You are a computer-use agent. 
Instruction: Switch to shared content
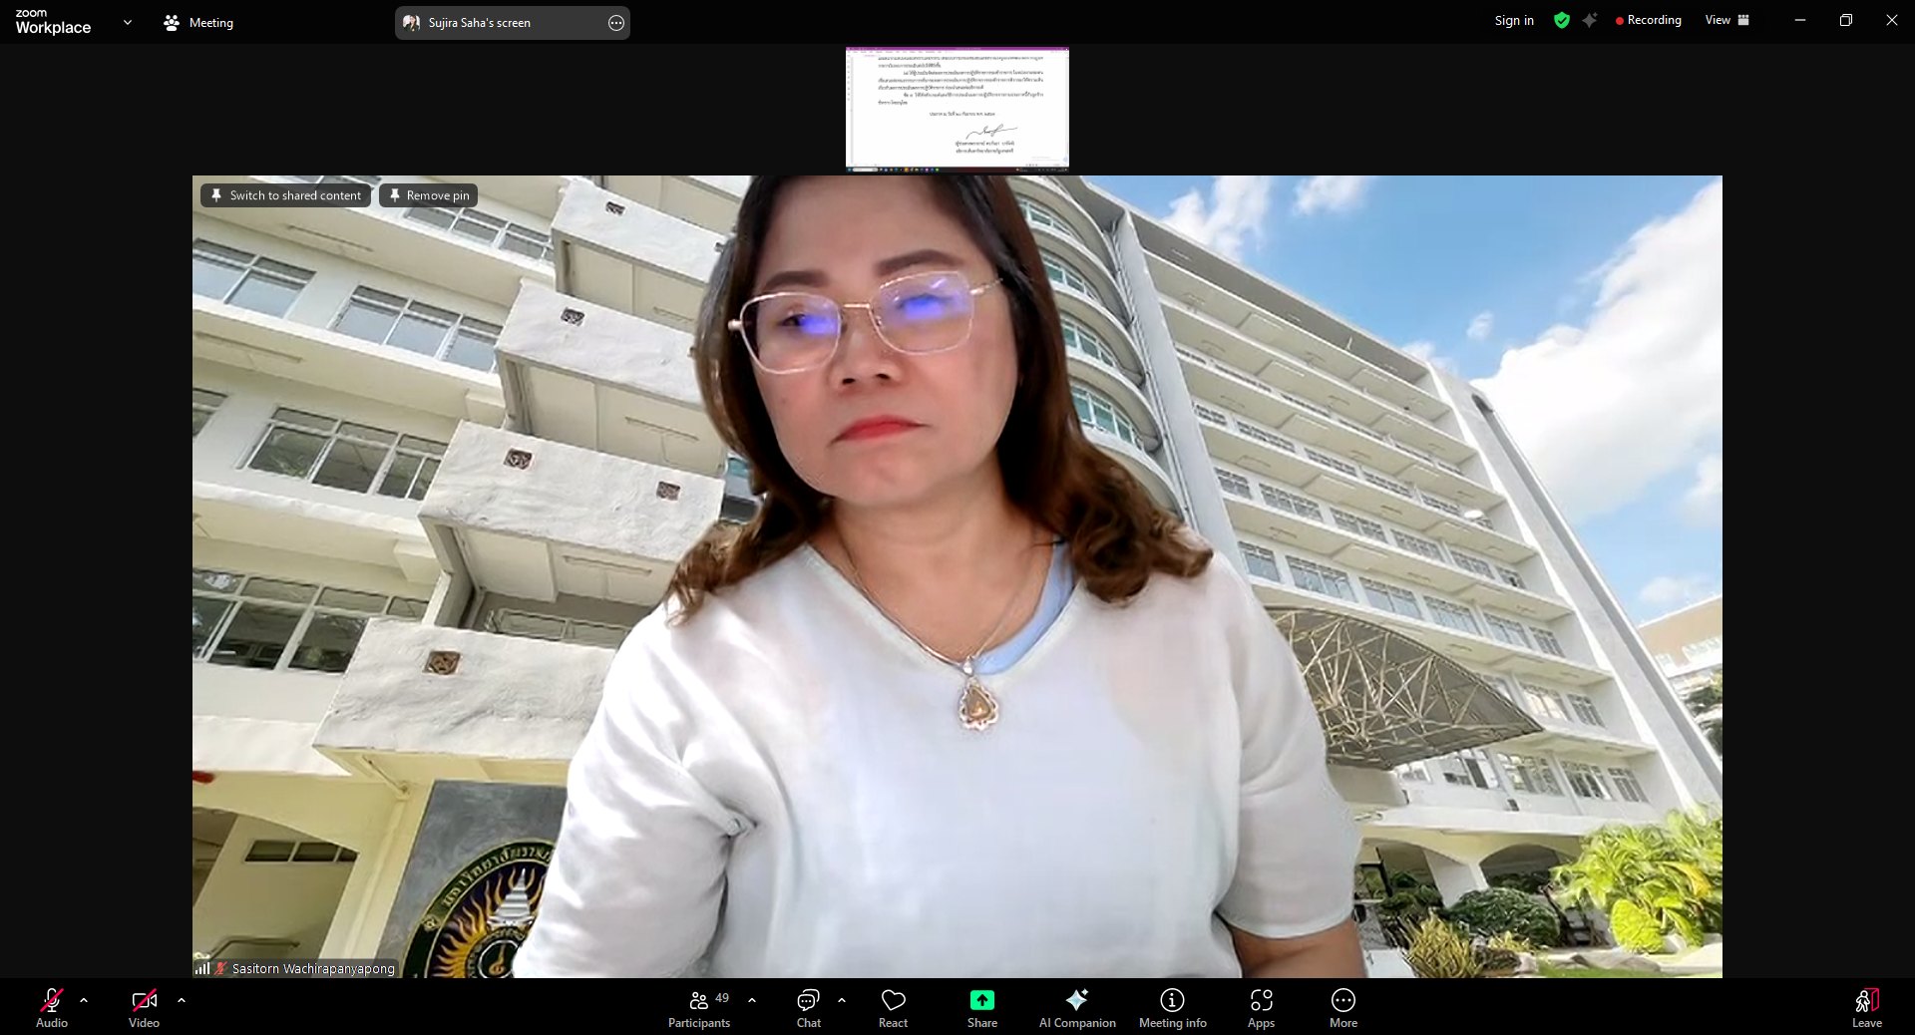(x=286, y=195)
